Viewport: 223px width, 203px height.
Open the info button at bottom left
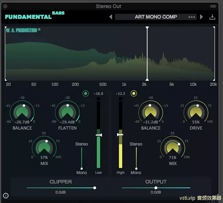[6, 196]
